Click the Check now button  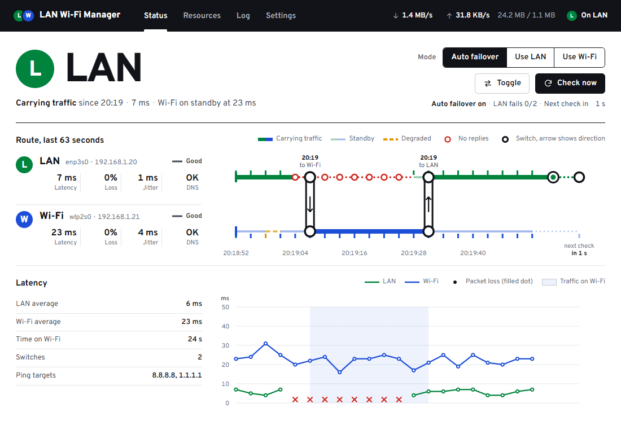(570, 83)
